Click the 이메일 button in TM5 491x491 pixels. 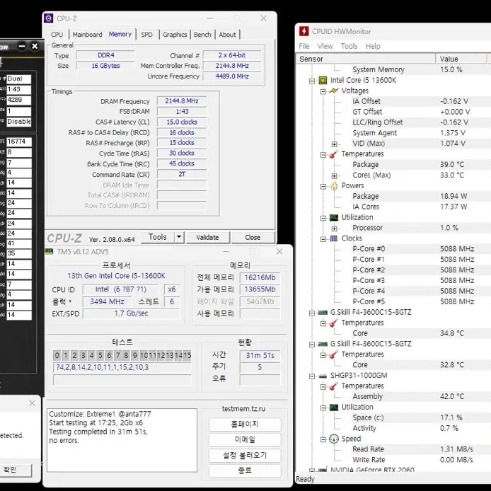coord(245,439)
